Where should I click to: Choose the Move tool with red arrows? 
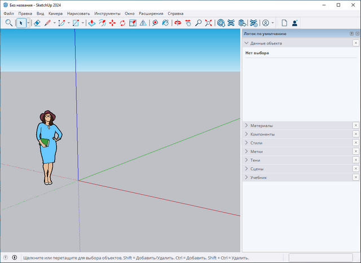112,23
